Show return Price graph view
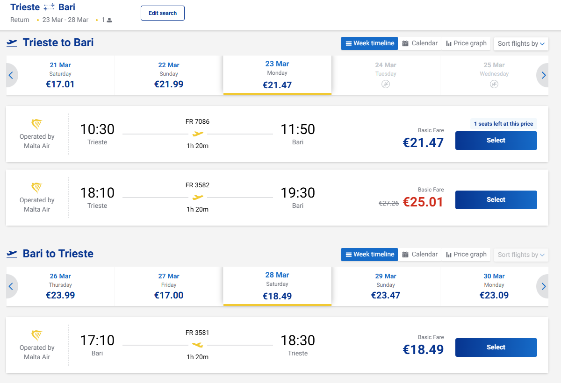This screenshot has width=561, height=383. click(466, 255)
